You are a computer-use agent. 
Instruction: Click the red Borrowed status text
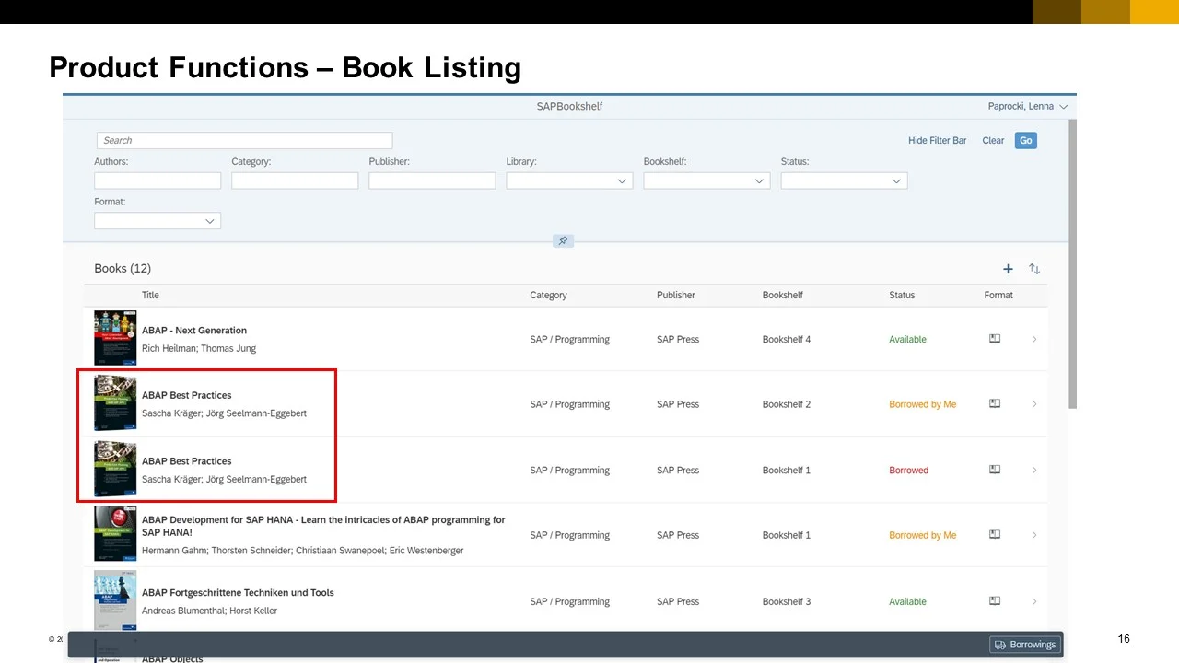(x=908, y=470)
